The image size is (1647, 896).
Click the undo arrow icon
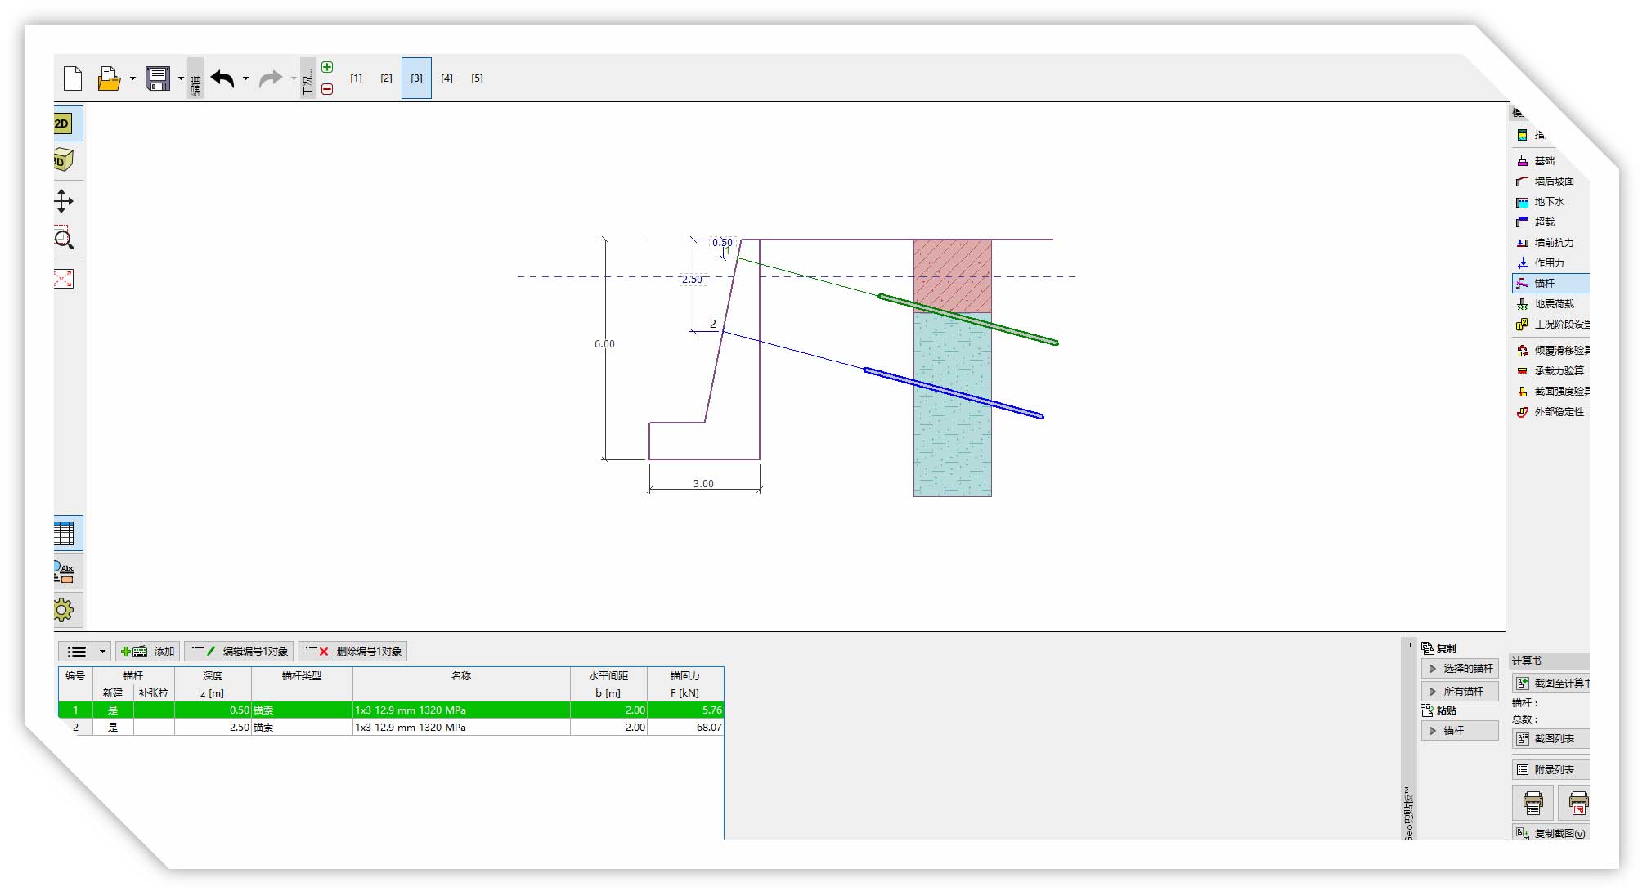(x=222, y=78)
